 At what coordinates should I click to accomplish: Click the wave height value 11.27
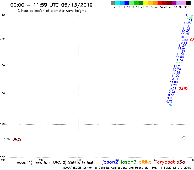(x=181, y=52)
